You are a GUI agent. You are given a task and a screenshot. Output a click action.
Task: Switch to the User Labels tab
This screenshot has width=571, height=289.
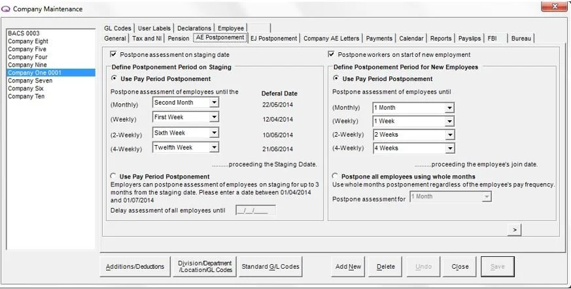(154, 28)
